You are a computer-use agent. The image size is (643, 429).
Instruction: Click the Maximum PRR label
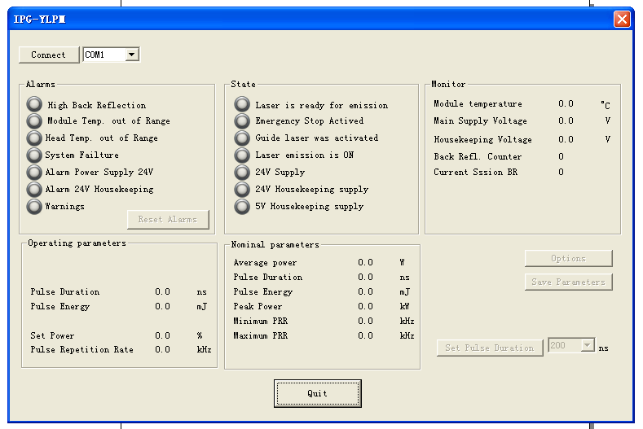point(261,336)
